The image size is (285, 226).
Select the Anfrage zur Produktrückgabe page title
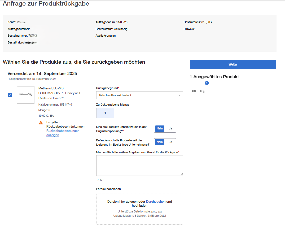[45, 4]
